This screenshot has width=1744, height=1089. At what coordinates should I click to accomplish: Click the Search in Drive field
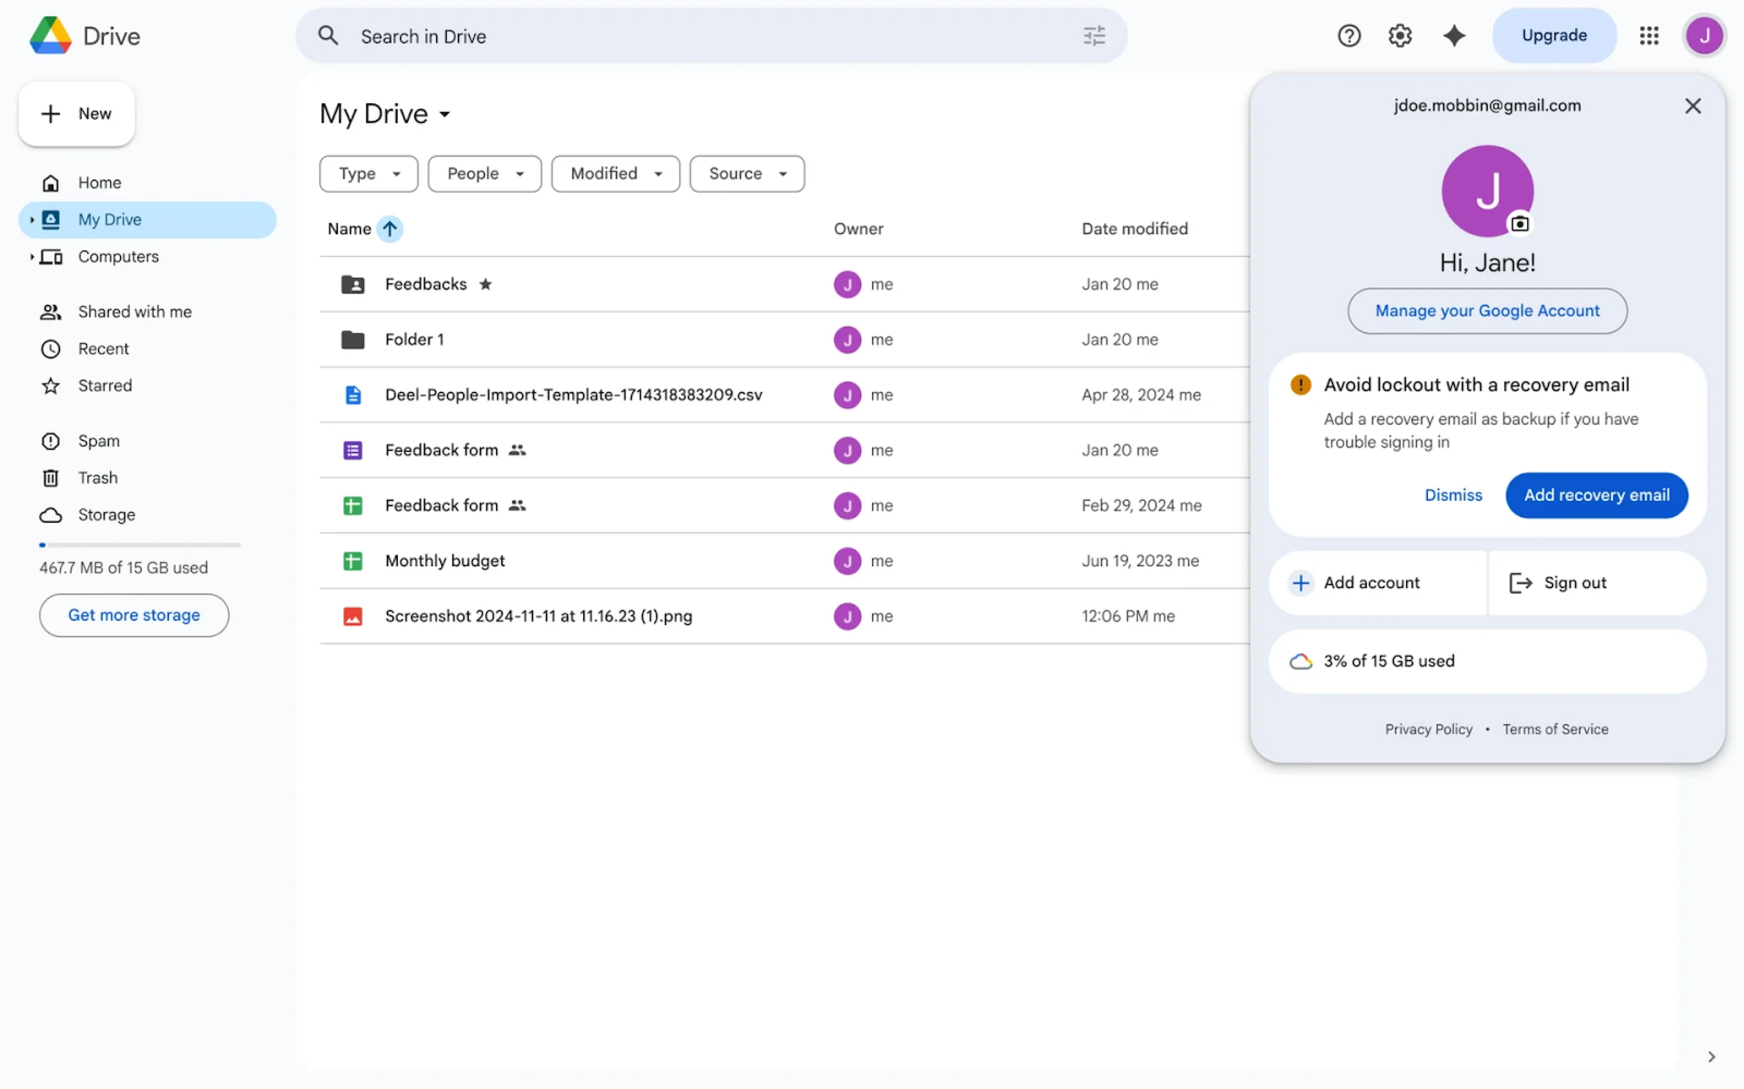(x=706, y=36)
